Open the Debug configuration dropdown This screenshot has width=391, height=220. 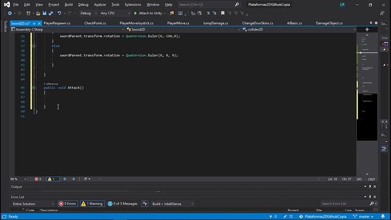click(x=88, y=13)
